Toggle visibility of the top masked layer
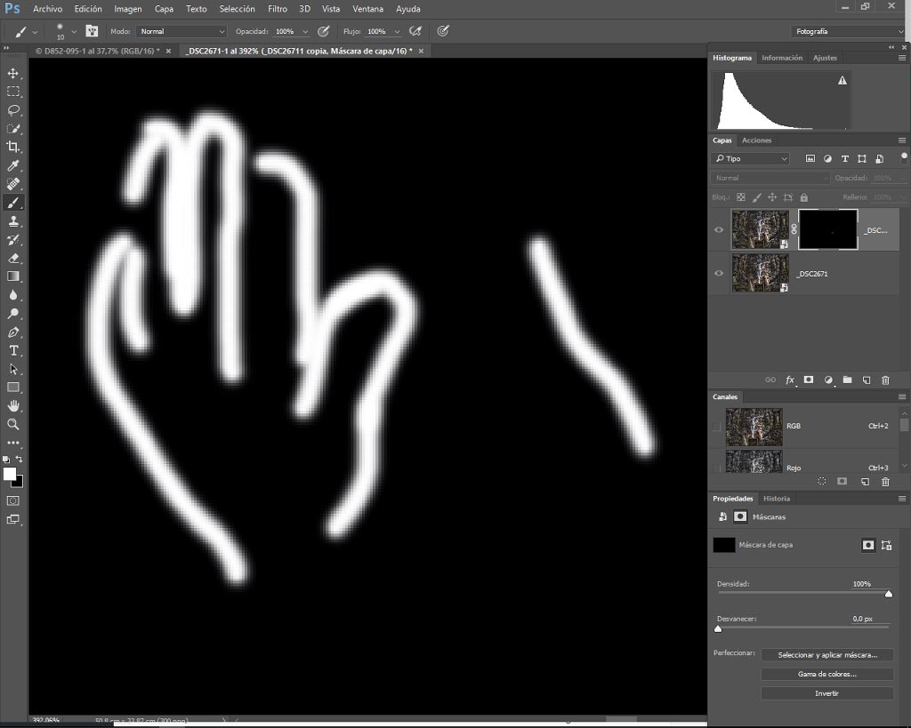911x728 pixels. click(719, 230)
